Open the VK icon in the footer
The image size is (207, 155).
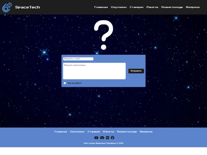[107, 138]
